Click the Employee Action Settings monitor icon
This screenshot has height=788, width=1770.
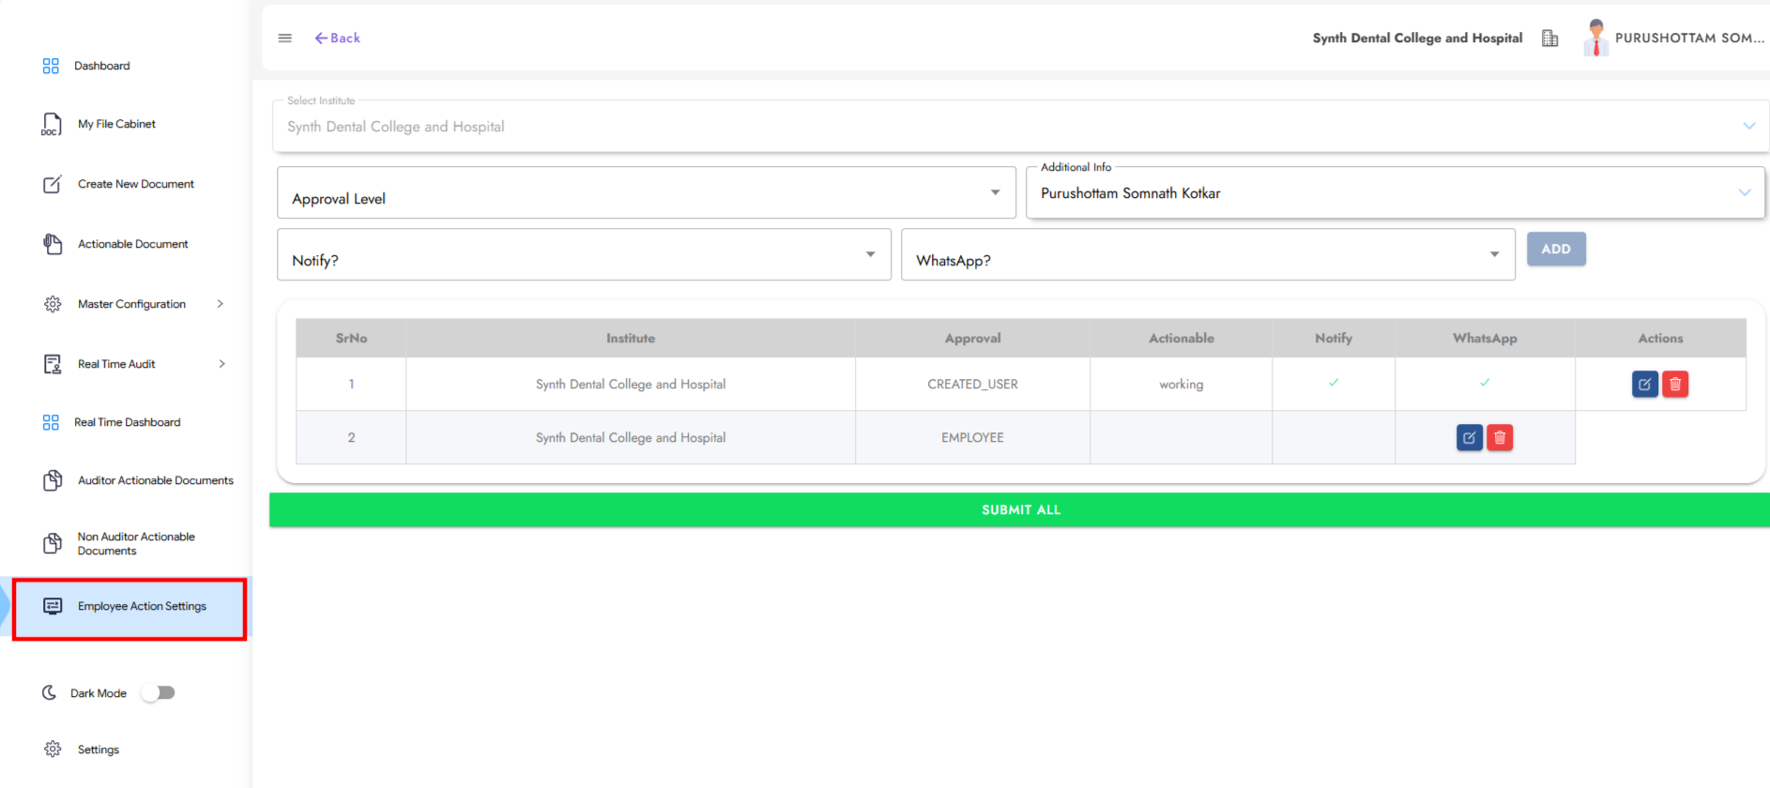click(53, 606)
